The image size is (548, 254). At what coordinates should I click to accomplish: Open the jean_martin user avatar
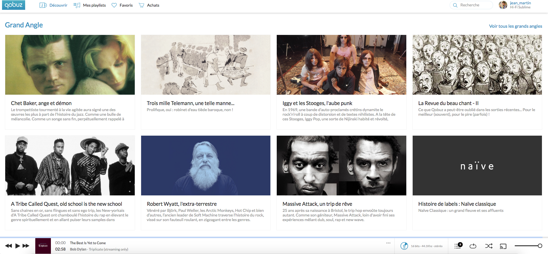click(503, 5)
